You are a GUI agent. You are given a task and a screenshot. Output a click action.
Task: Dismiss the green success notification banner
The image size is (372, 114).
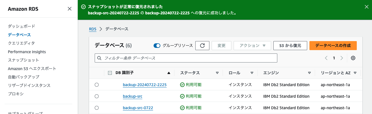tap(366, 7)
